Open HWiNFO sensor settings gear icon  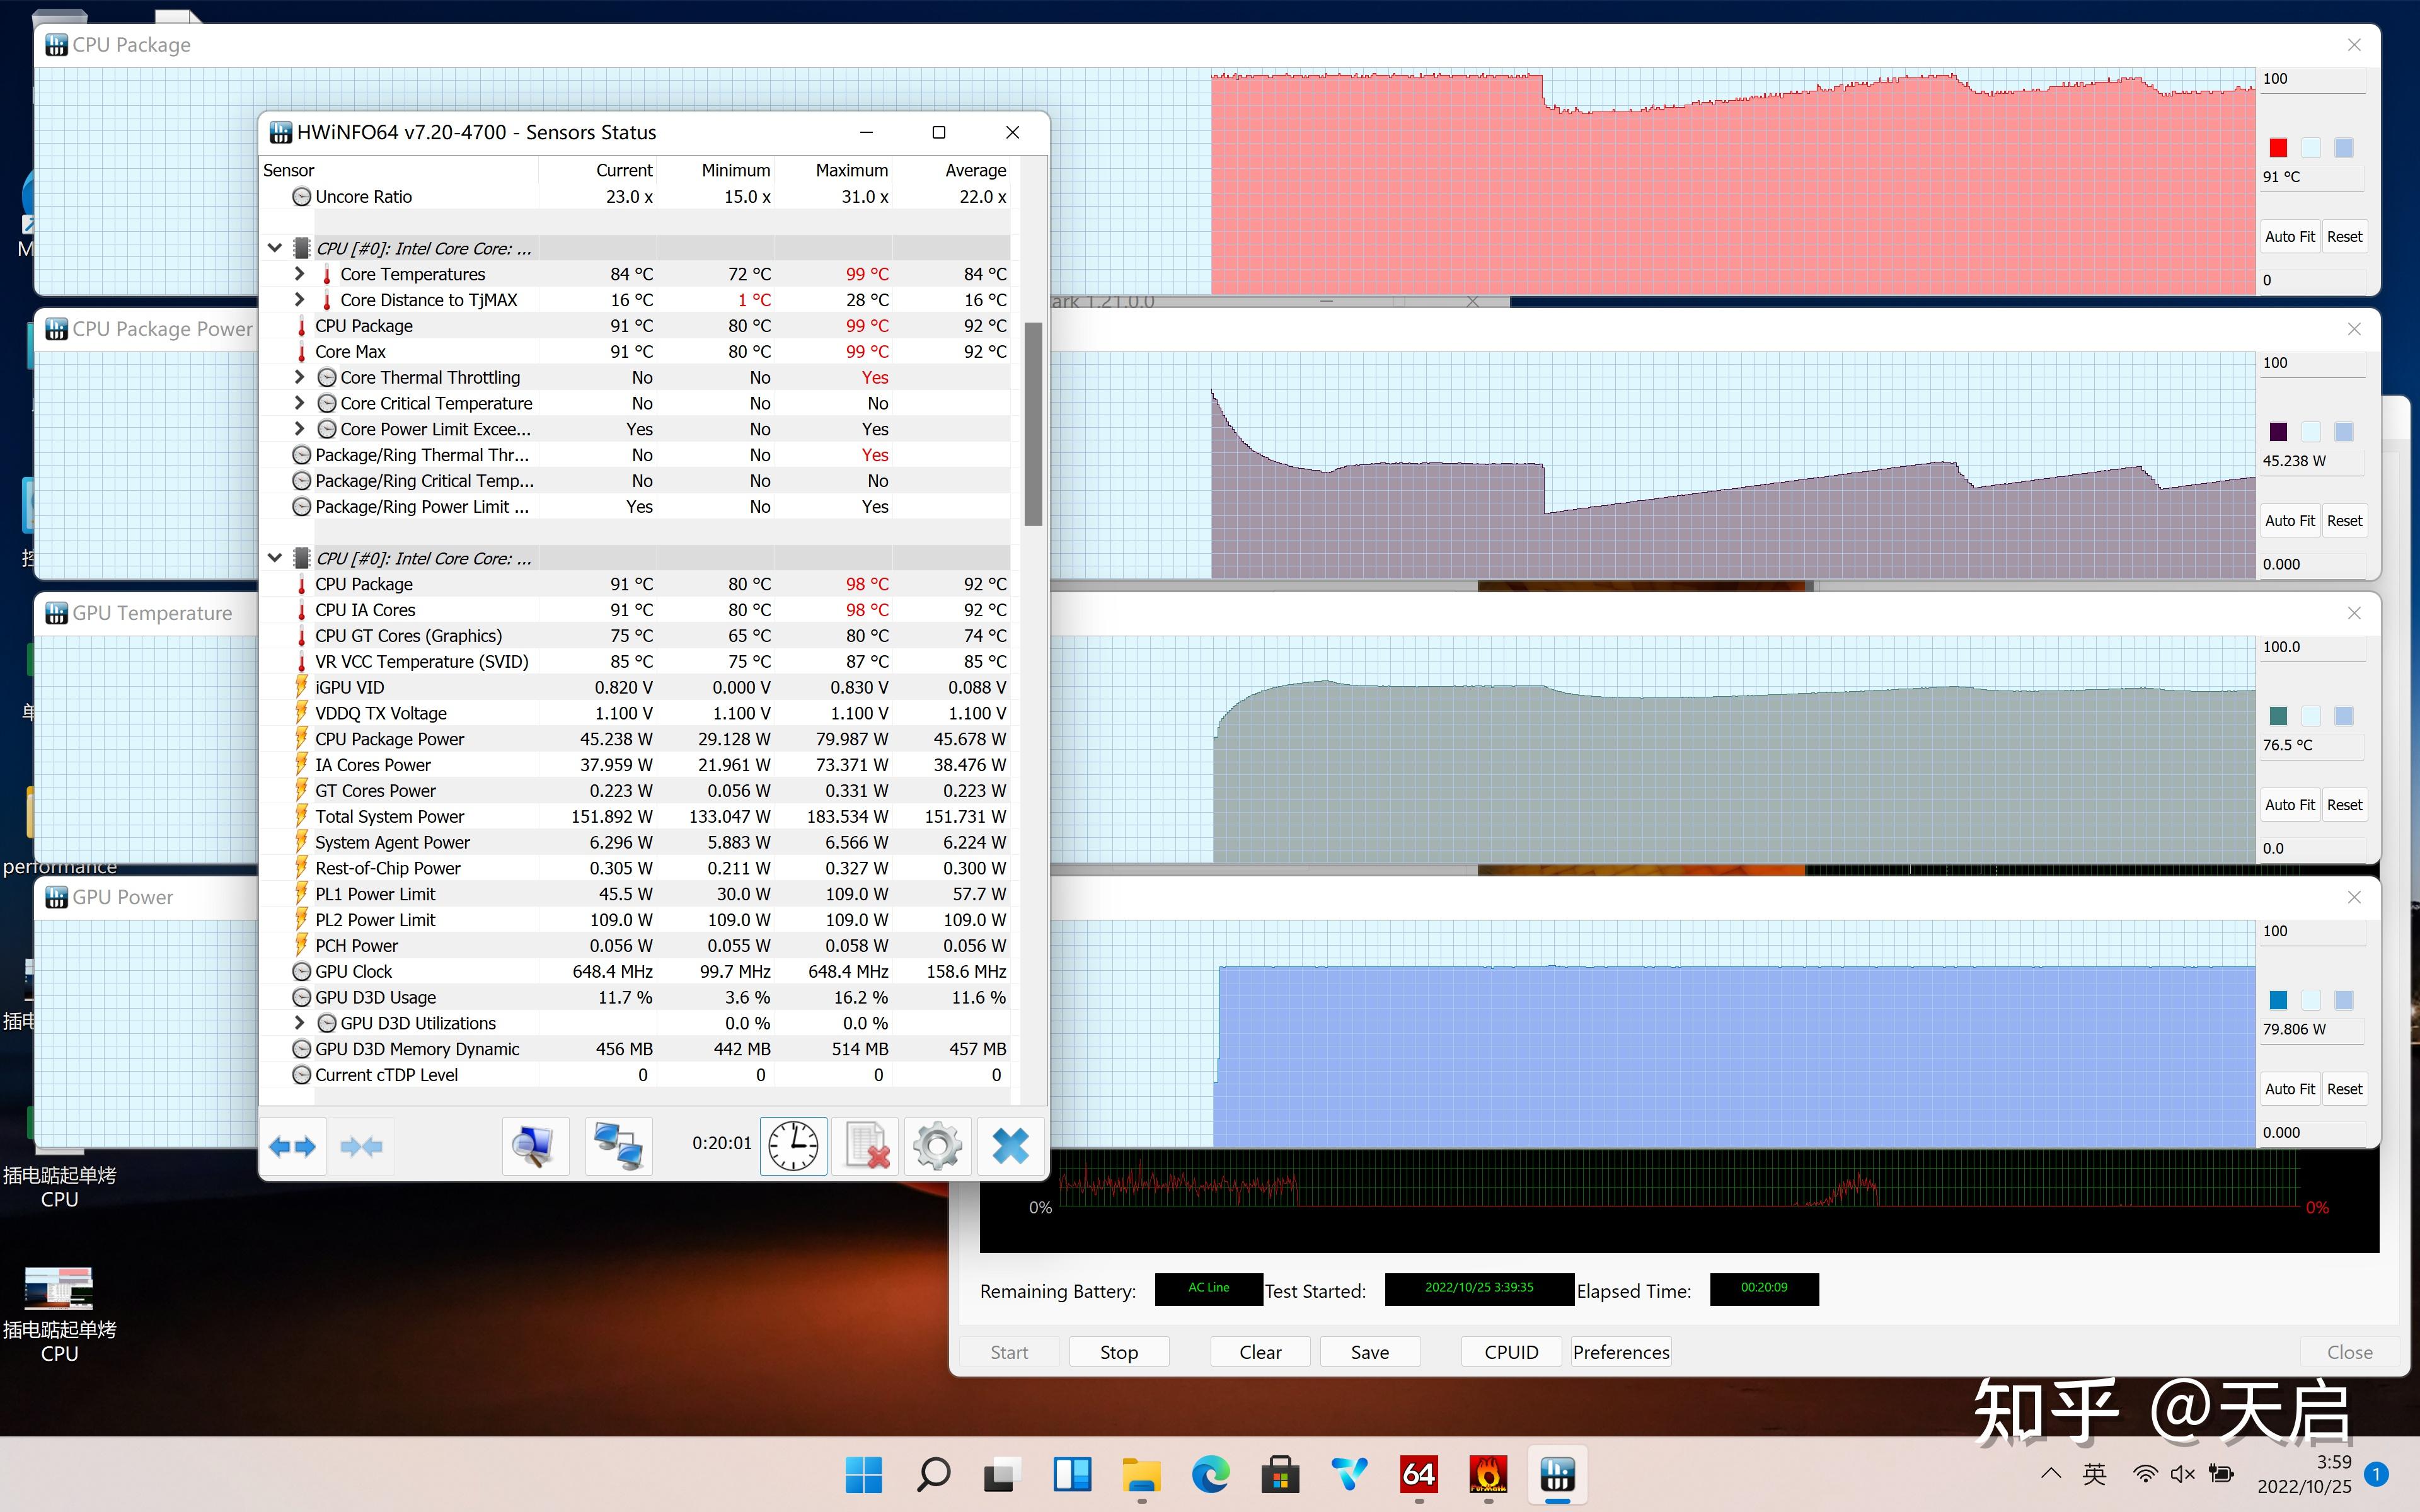pyautogui.click(x=938, y=1146)
